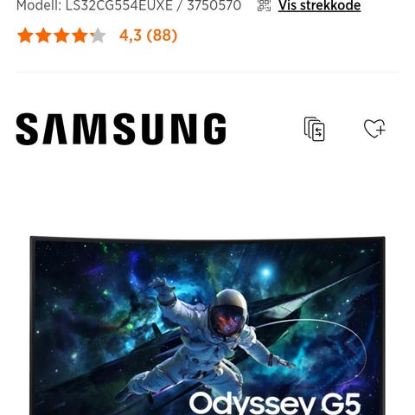
Task: Click the Samsung brand logo
Action: click(121, 129)
